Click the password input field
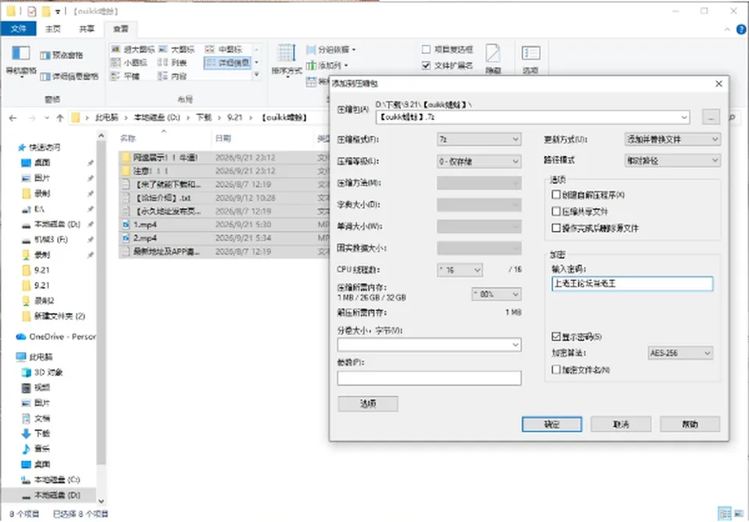 (632, 284)
